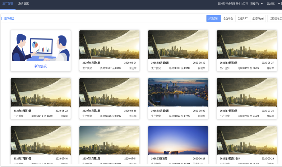The width and height of the screenshot is (282, 167).
Task: Open the 生产管理 tab
Action: (x=8, y=4)
